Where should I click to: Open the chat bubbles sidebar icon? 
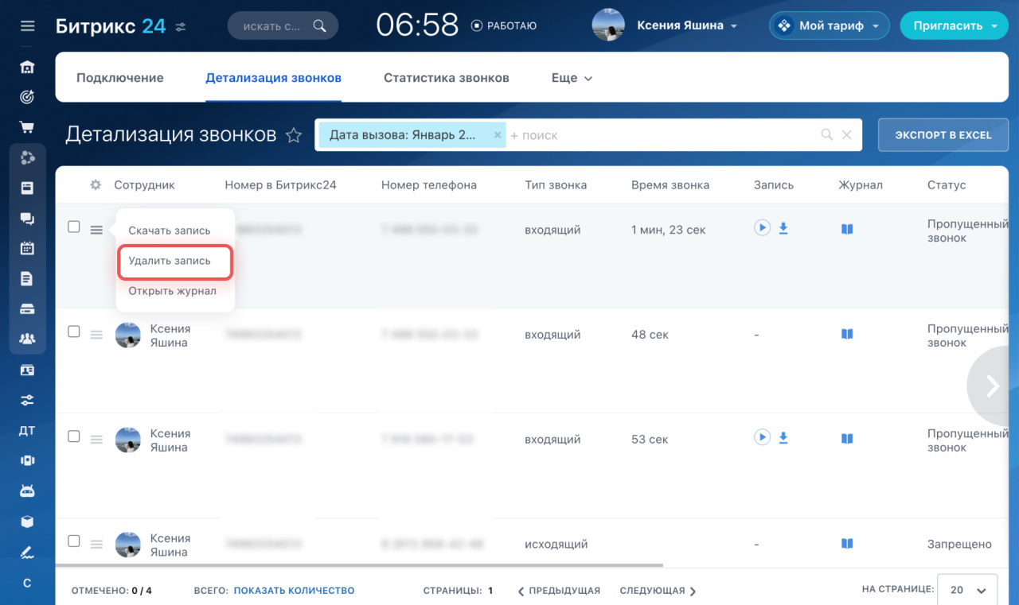point(27,218)
